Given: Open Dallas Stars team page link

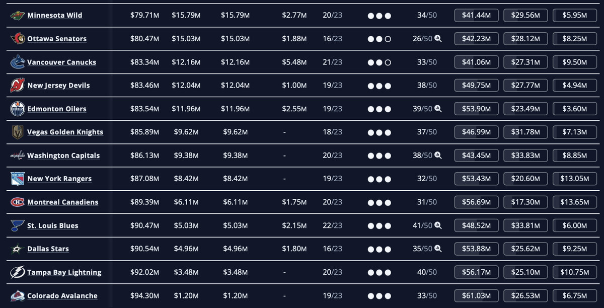Looking at the screenshot, I should (x=48, y=249).
